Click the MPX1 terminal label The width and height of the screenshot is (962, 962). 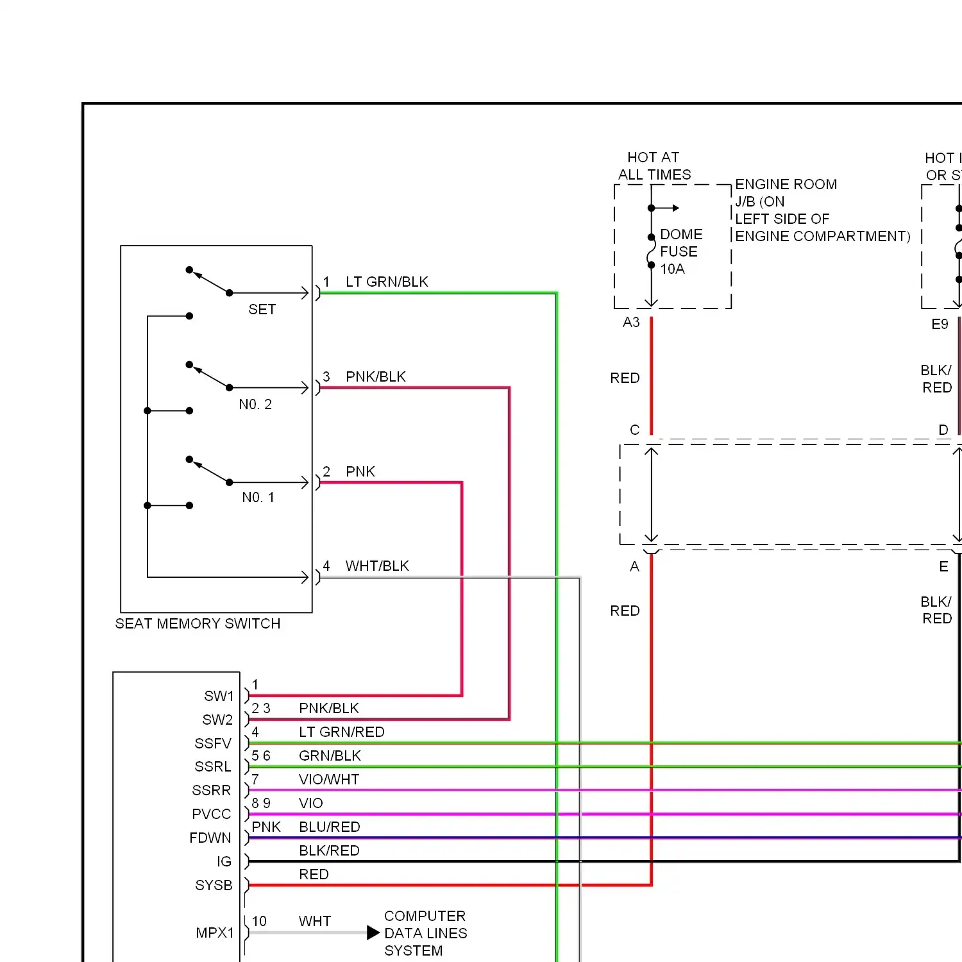tap(215, 932)
